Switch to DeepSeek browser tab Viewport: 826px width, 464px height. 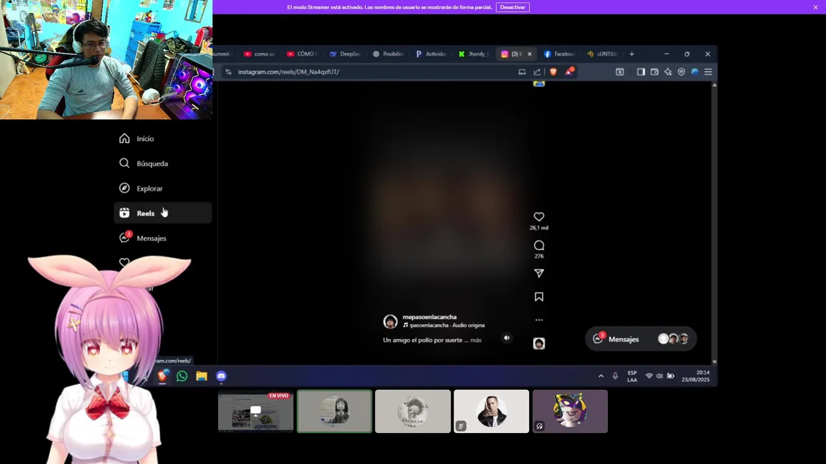(x=345, y=54)
